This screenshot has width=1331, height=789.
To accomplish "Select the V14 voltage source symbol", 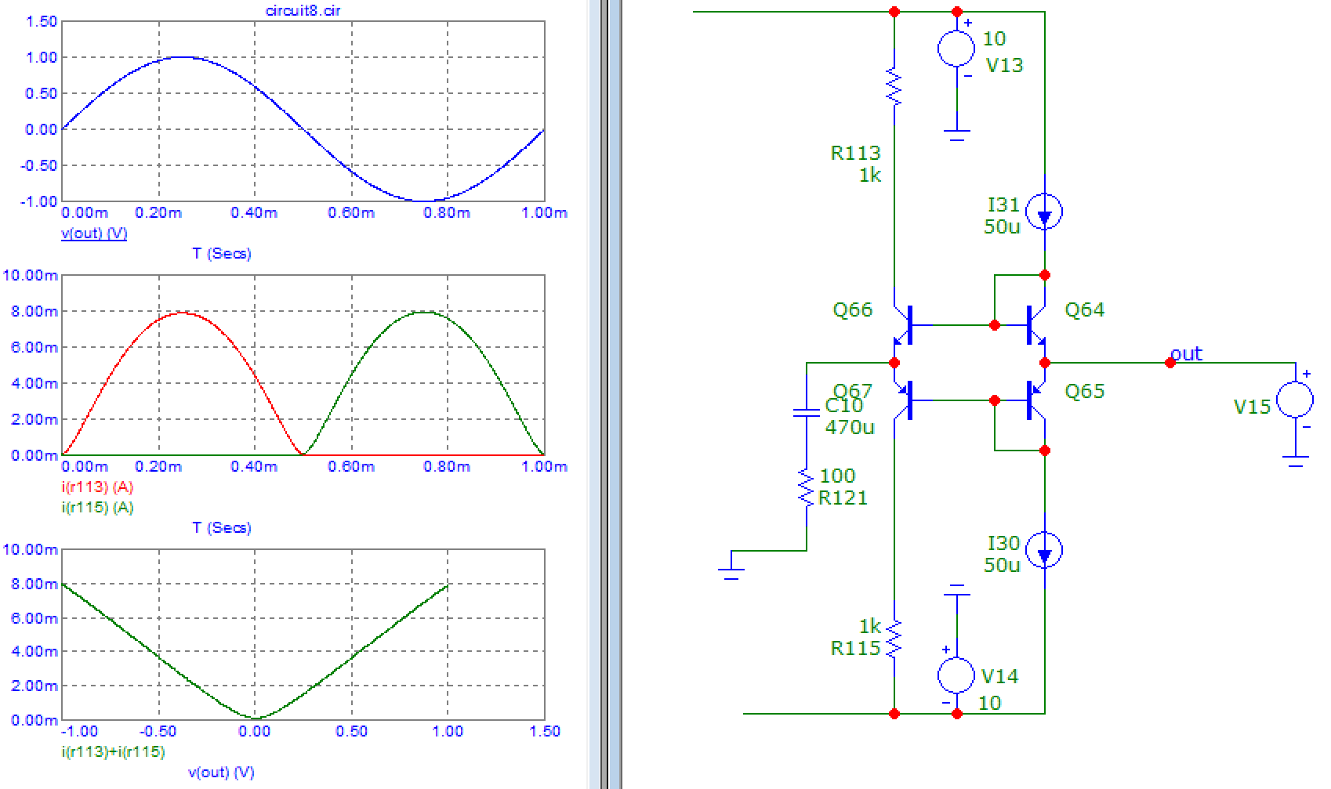I will tap(956, 676).
